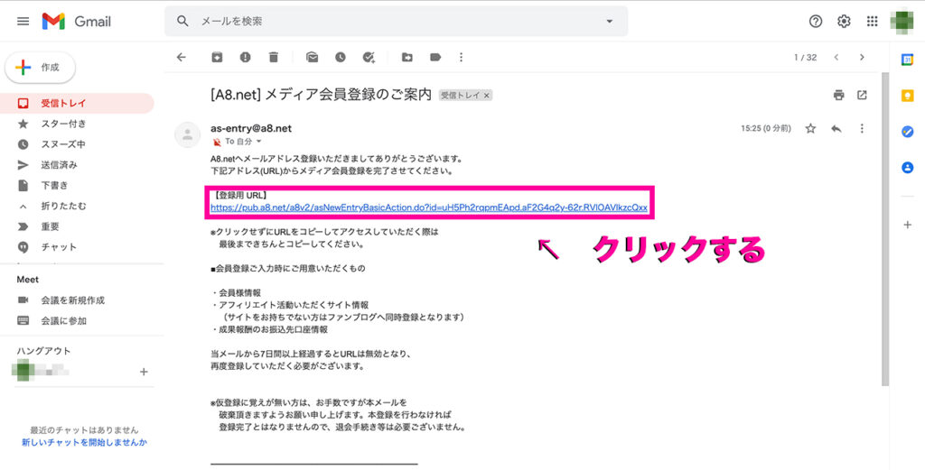Star this message
This screenshot has height=470, width=925.
click(810, 128)
